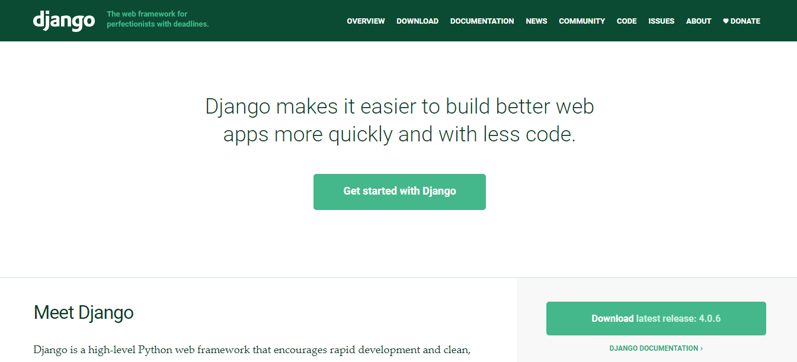Click the django logo

pyautogui.click(x=64, y=20)
